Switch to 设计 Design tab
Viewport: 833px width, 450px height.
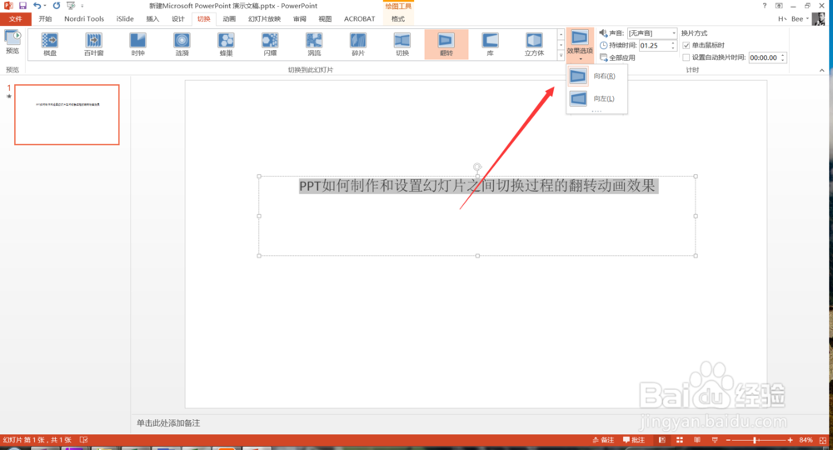click(178, 18)
